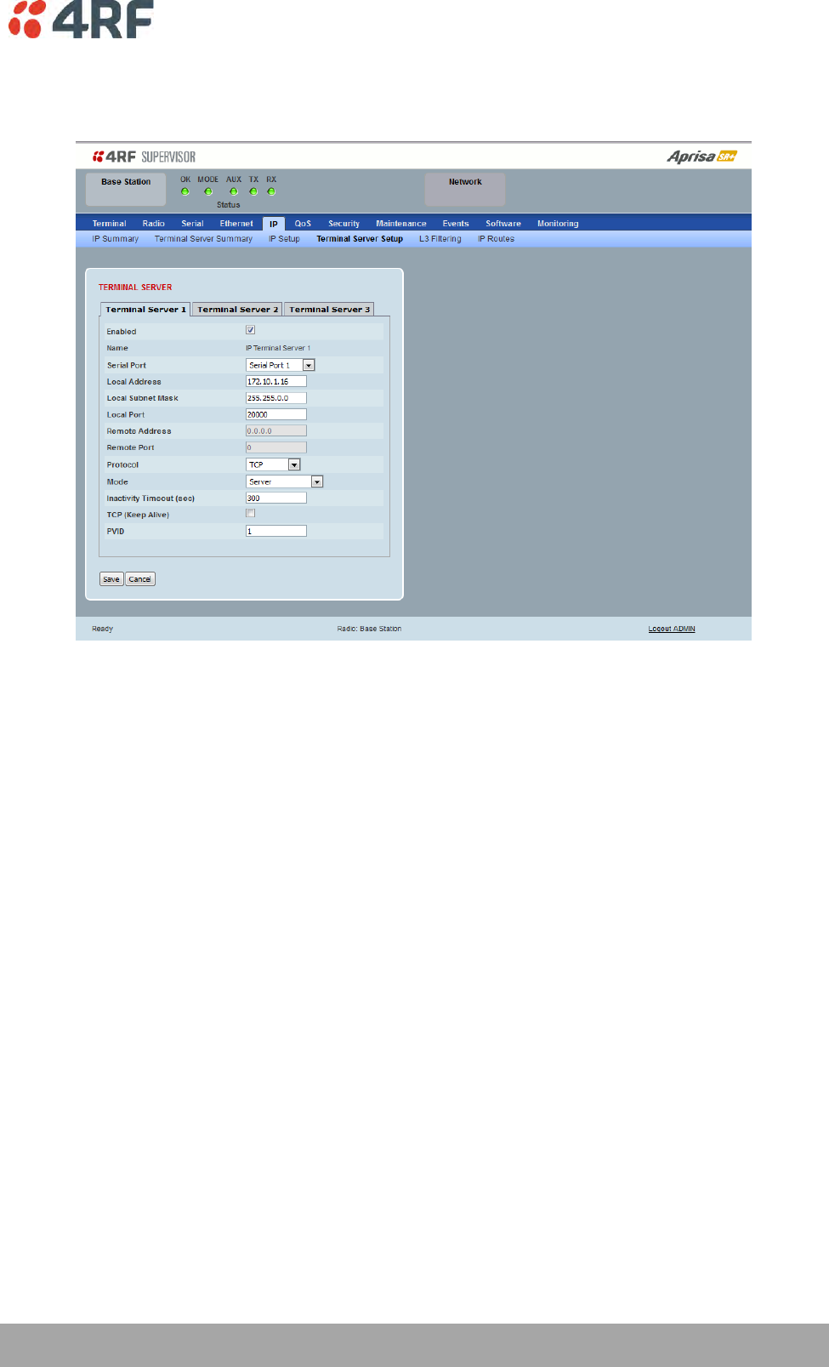
Task: Open the Security menu
Action: [x=344, y=224]
